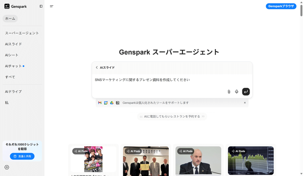
Task: Click the Genspark スーパーエージェント heading
Action: [x=169, y=52]
